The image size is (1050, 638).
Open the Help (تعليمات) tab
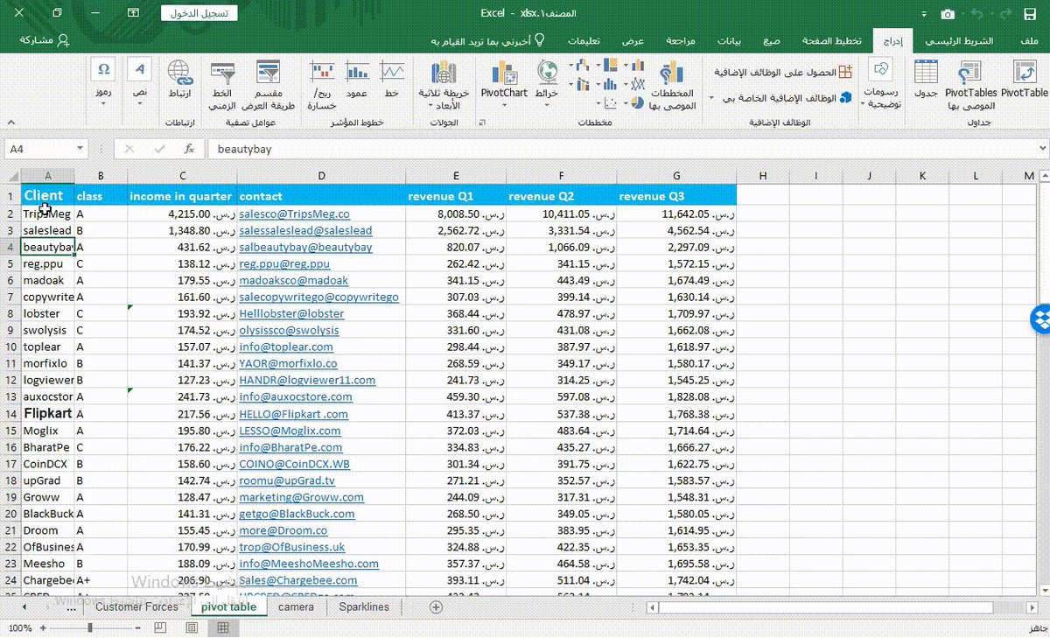click(x=584, y=41)
